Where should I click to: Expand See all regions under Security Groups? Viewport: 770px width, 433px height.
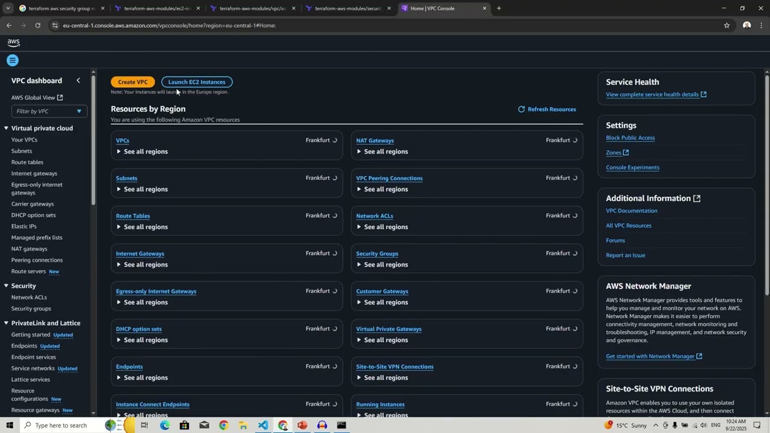click(382, 265)
